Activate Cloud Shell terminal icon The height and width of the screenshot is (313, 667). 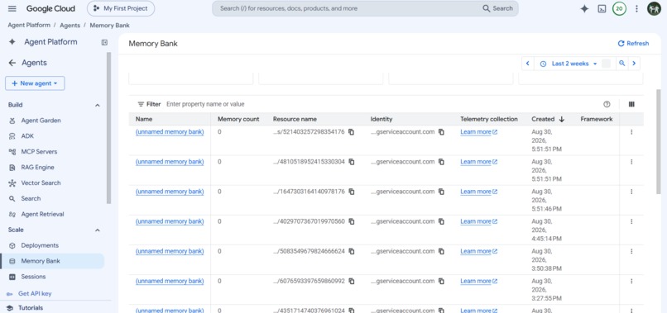pos(602,8)
